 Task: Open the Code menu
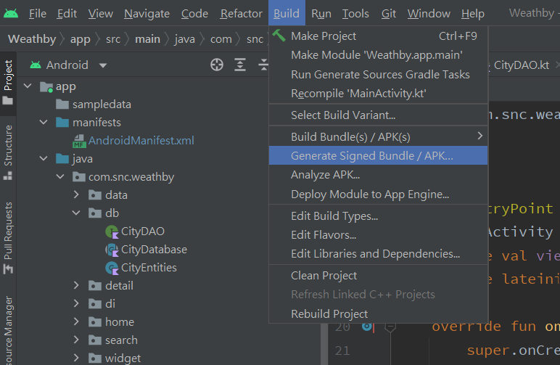(194, 14)
